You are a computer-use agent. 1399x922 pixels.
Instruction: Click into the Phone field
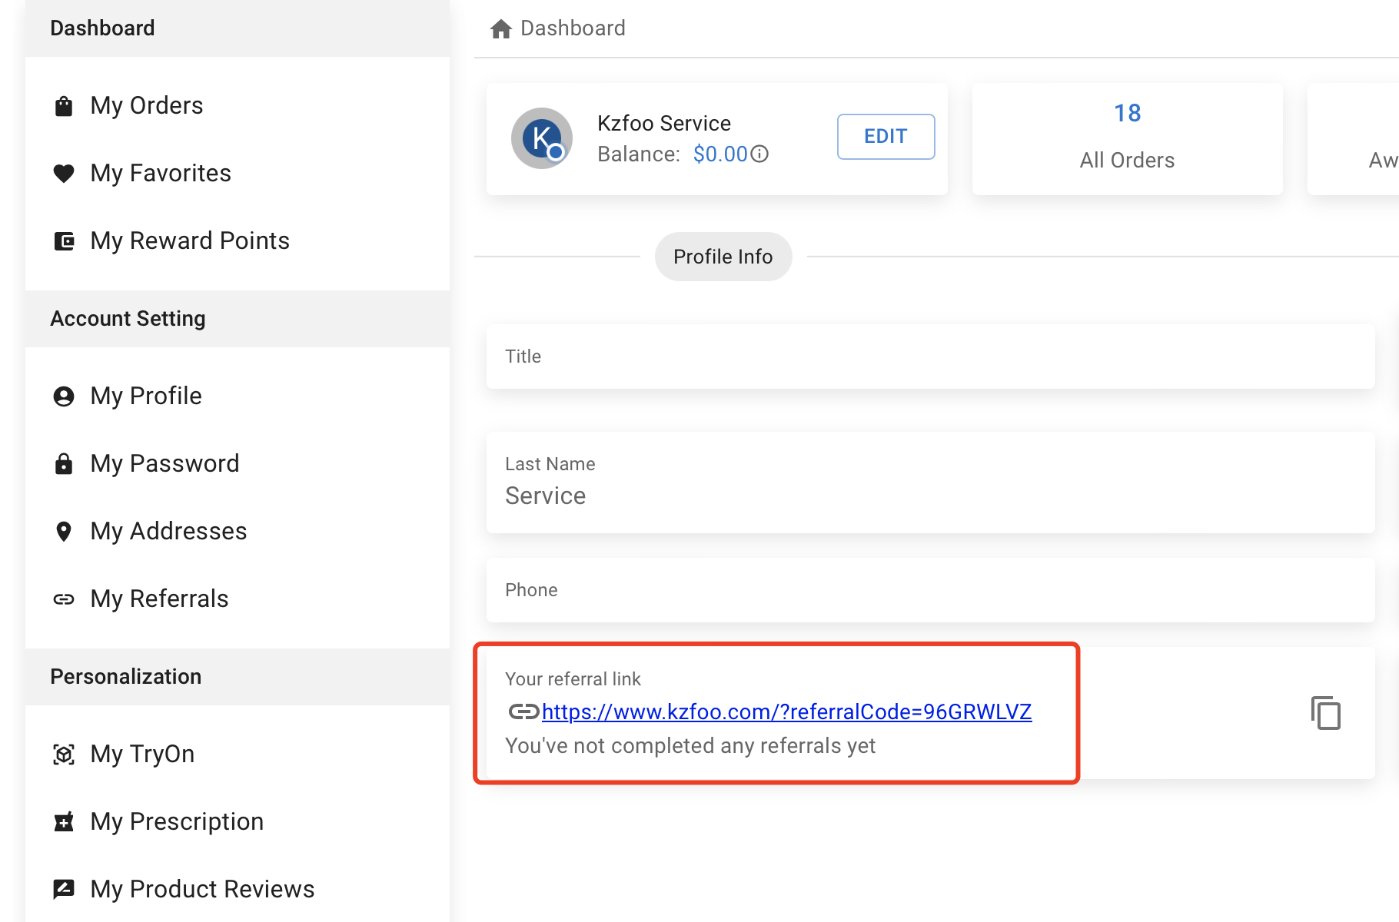(930, 590)
